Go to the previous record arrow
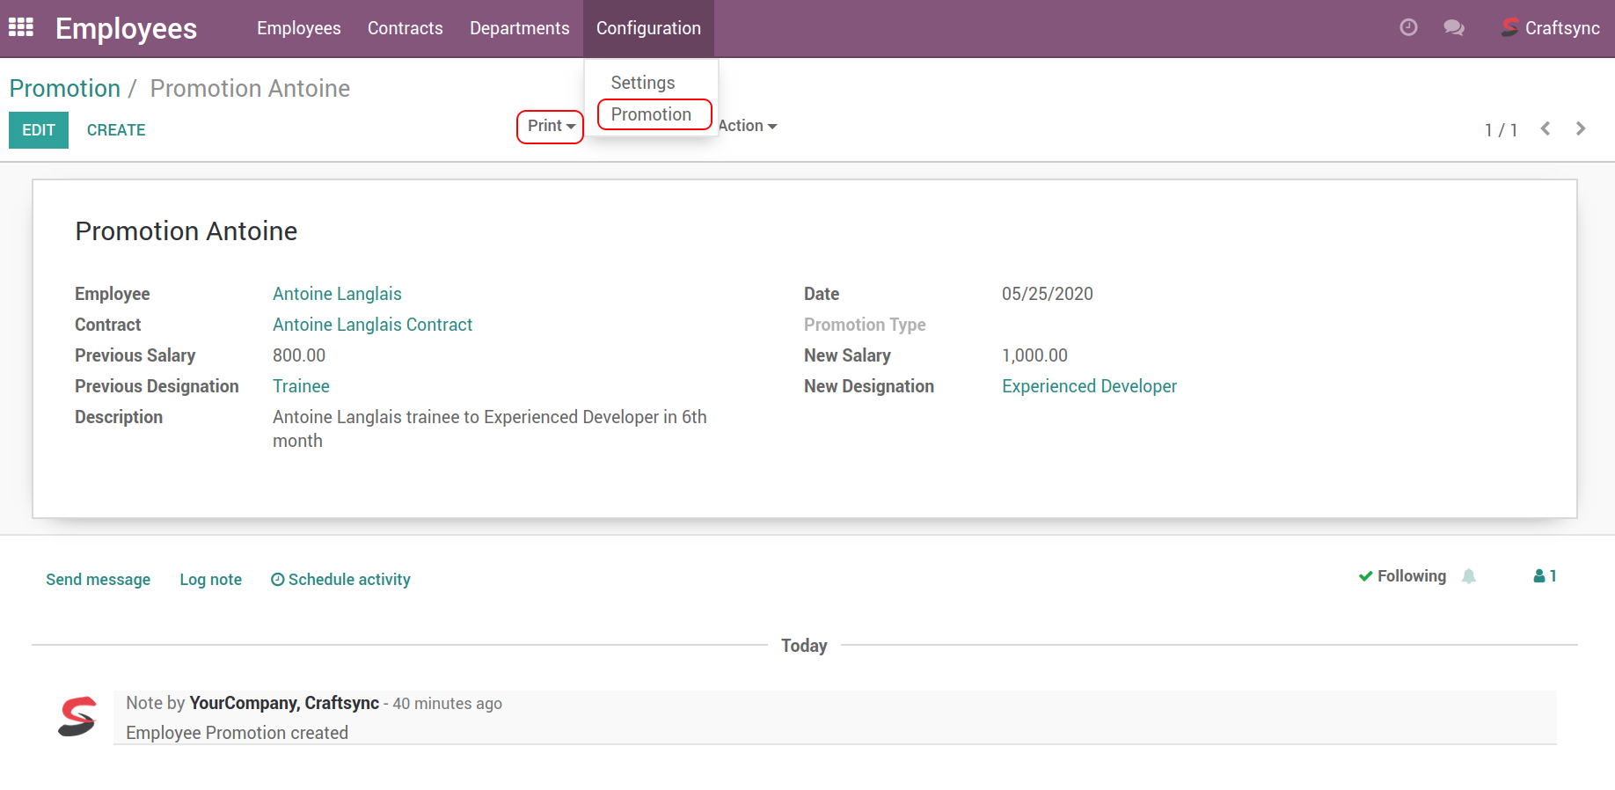This screenshot has height=790, width=1615. 1546,128
